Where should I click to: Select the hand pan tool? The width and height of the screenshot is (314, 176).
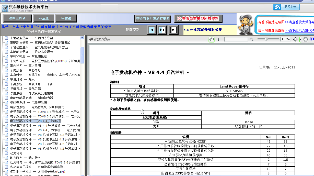(x=212, y=39)
